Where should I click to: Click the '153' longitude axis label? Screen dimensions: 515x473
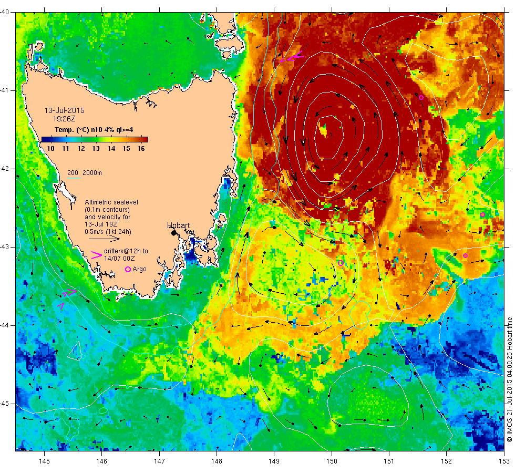point(504,461)
